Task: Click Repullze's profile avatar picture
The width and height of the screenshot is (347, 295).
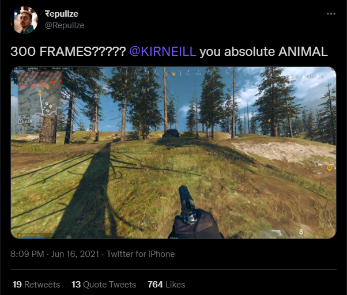Action: click(24, 20)
